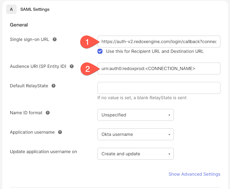Image resolution: width=230 pixels, height=189 pixels.
Task: Click the SAML Settings section title
Action: pyautogui.click(x=35, y=9)
